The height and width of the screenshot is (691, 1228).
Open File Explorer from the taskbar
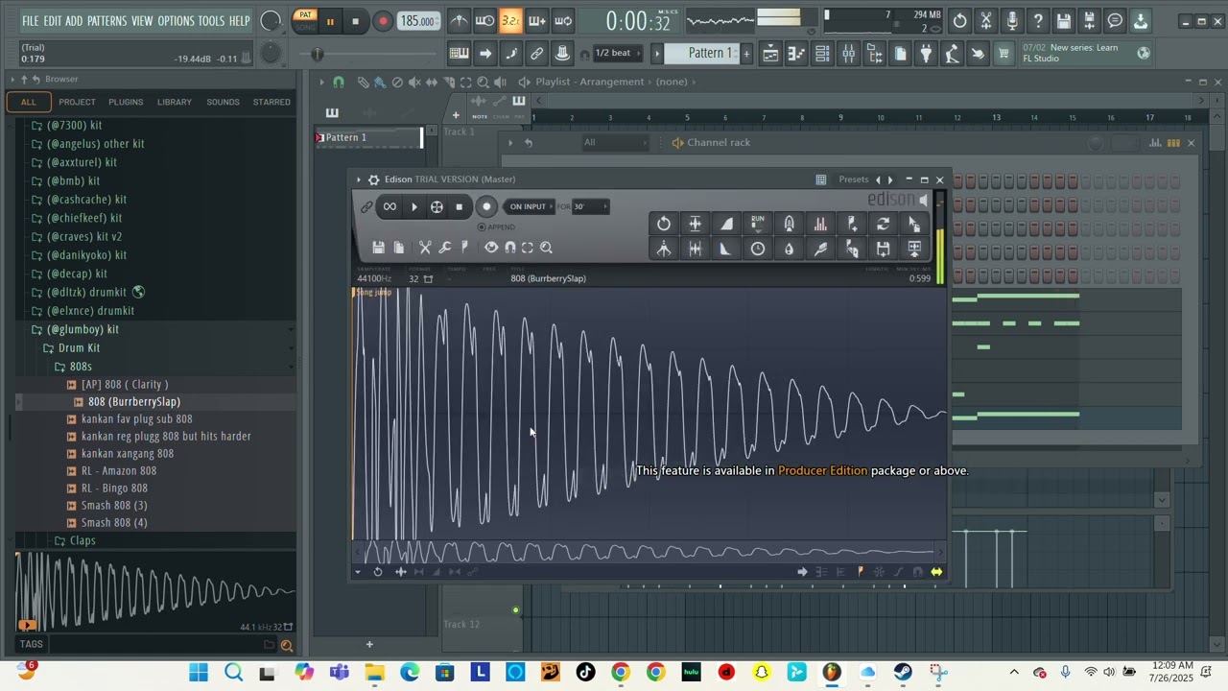(374, 672)
